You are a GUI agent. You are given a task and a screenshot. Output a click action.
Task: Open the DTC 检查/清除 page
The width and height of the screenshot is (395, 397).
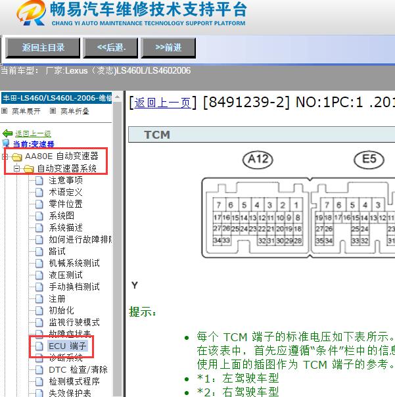(78, 370)
